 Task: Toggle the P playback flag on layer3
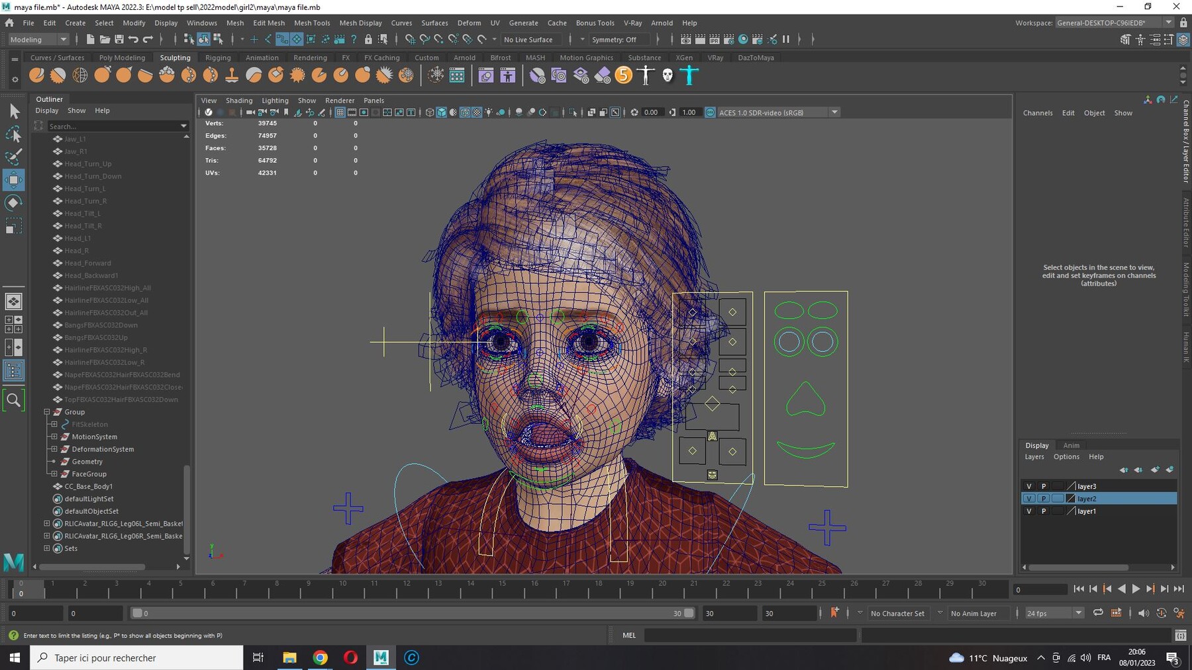[1044, 486]
